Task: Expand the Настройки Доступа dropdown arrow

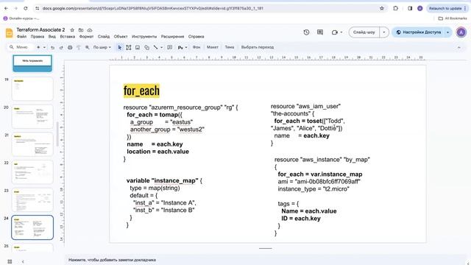Action: (x=448, y=32)
